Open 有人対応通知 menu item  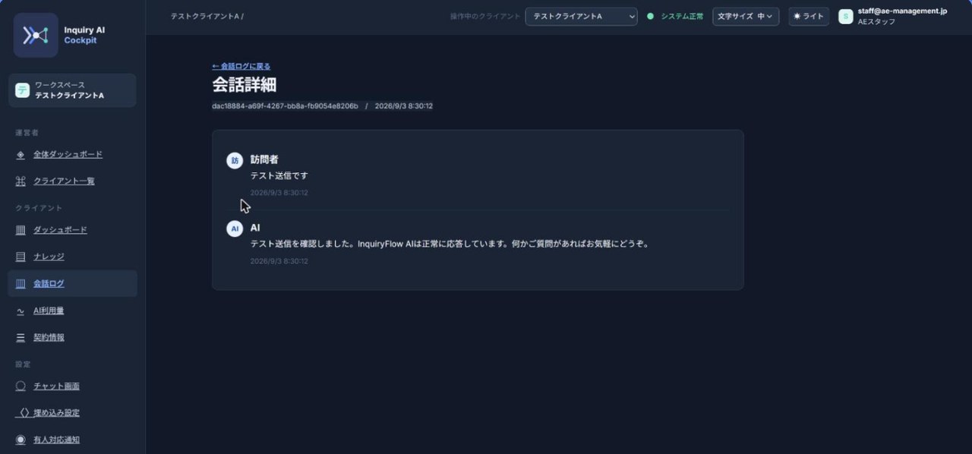pyautogui.click(x=56, y=440)
